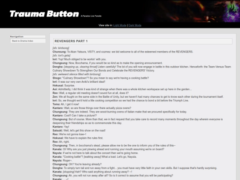This screenshot has height=180, width=240.
Task: Click Dongha's 'Listen carefully!' line
Action: 142,68
